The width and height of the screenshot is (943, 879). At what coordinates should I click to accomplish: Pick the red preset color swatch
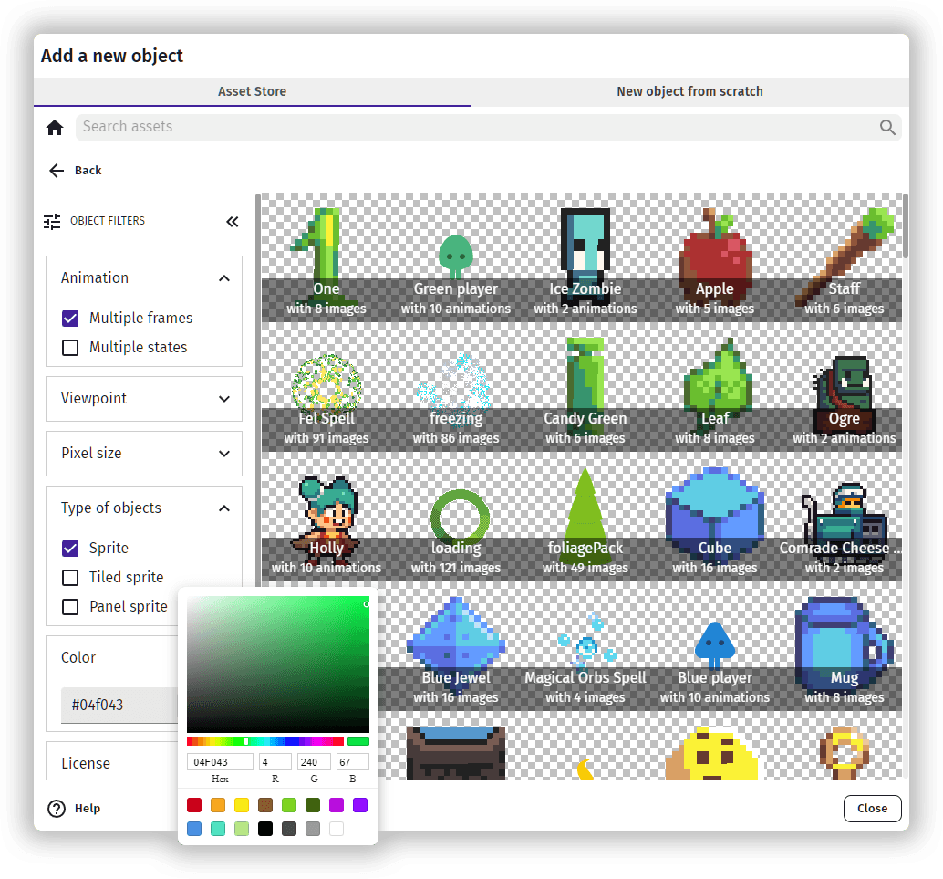click(x=193, y=804)
